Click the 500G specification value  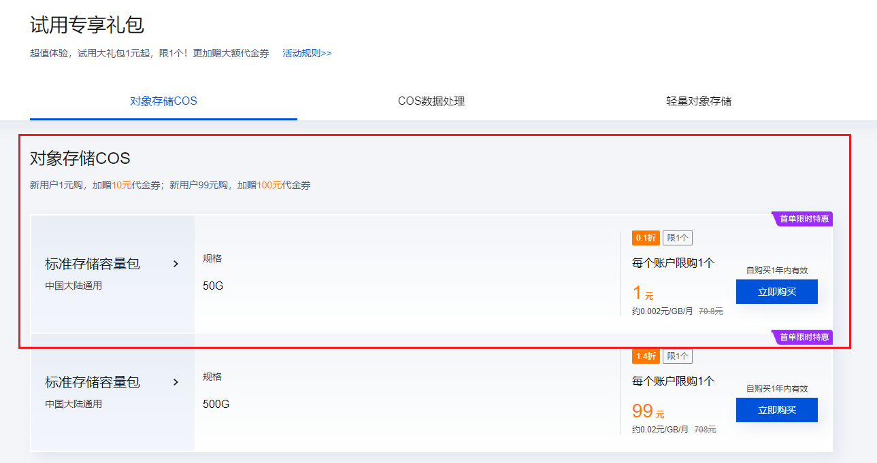[216, 404]
